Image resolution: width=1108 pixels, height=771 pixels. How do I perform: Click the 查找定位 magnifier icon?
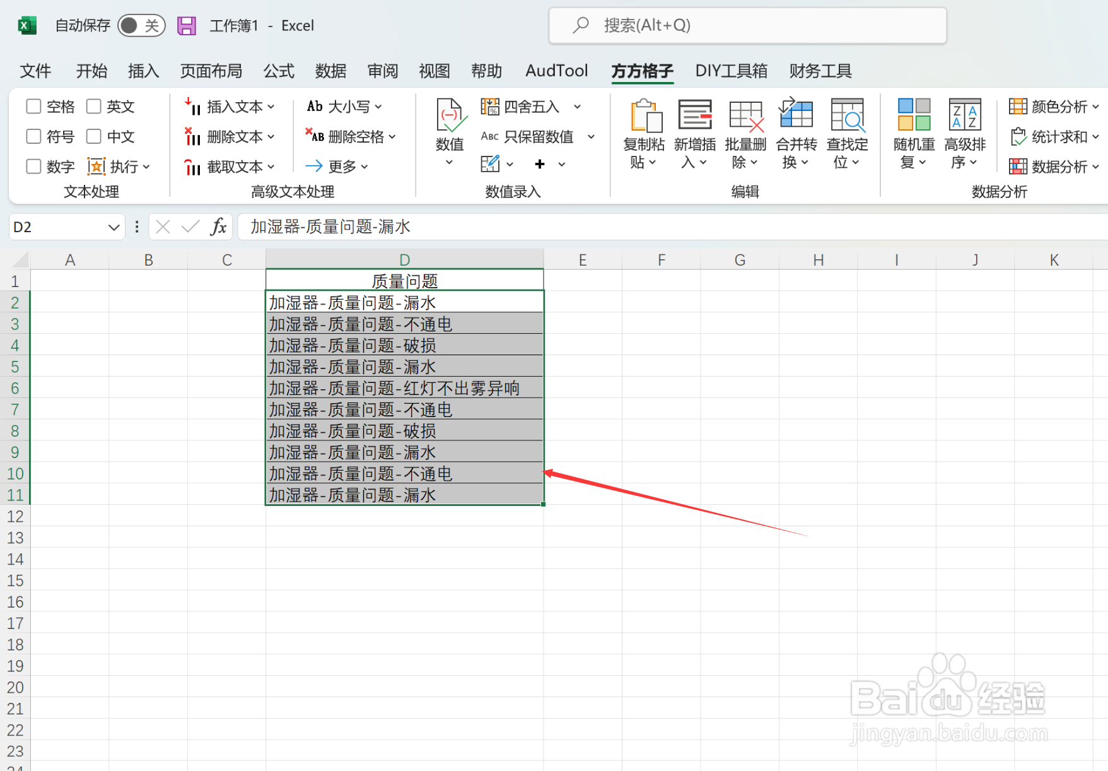pyautogui.click(x=848, y=115)
